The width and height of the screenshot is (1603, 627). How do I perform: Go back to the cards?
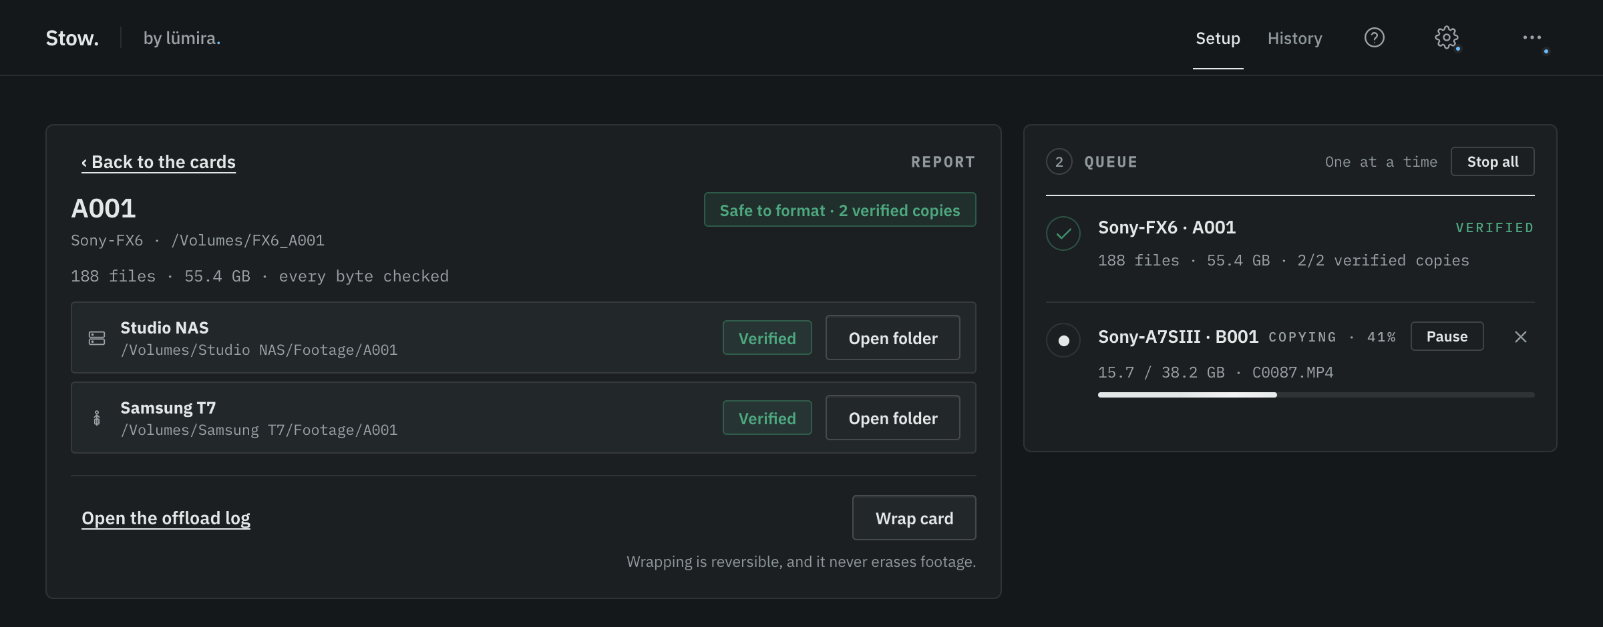tap(158, 162)
